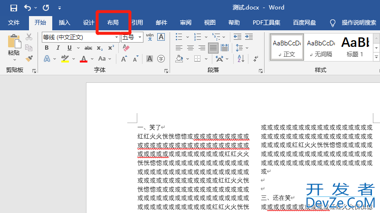Switch to the 邮件 tab

coord(161,23)
